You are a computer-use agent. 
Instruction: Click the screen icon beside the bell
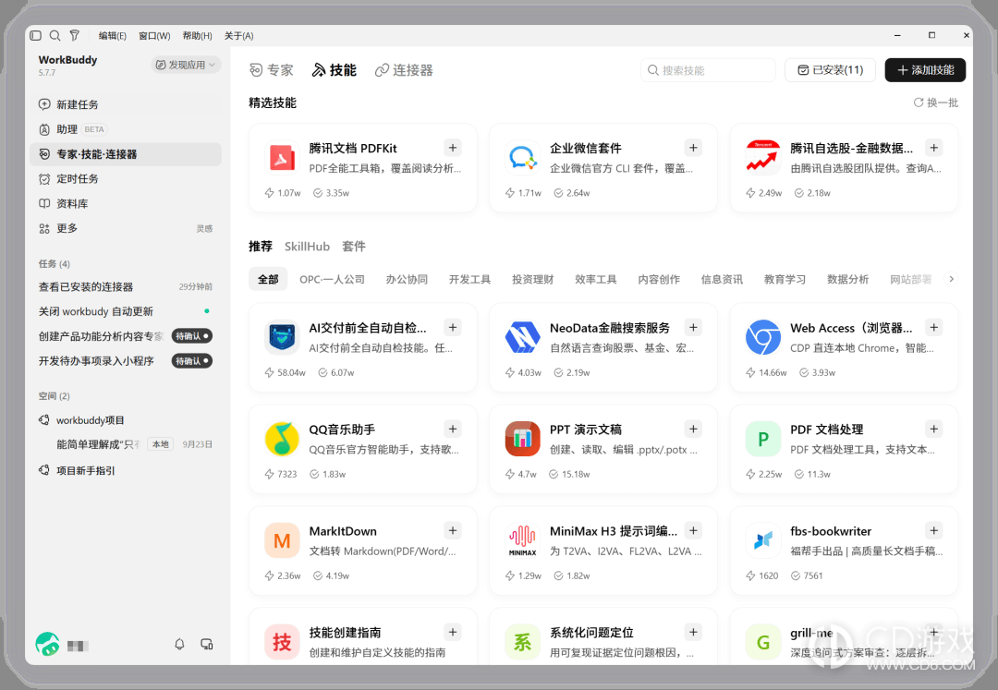point(207,644)
